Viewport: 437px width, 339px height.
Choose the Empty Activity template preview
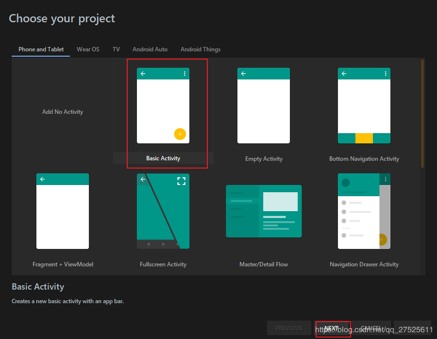(264, 106)
